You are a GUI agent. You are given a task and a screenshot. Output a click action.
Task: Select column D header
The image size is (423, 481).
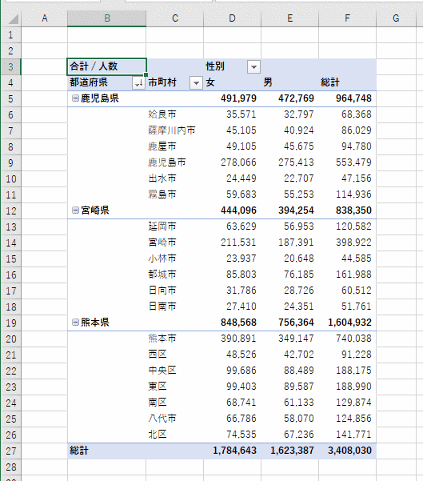tap(233, 18)
